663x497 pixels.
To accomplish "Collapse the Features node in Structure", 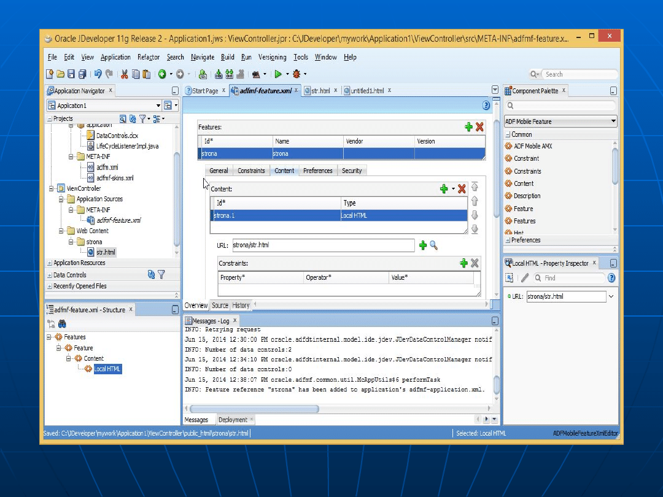I will (49, 337).
